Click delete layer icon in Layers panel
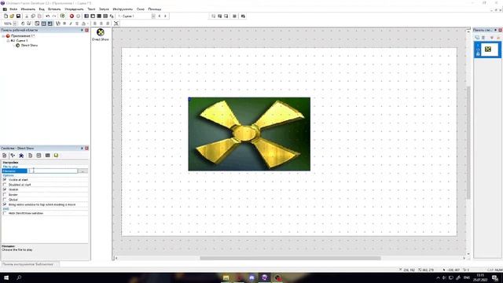The width and height of the screenshot is (503, 283). (x=483, y=38)
